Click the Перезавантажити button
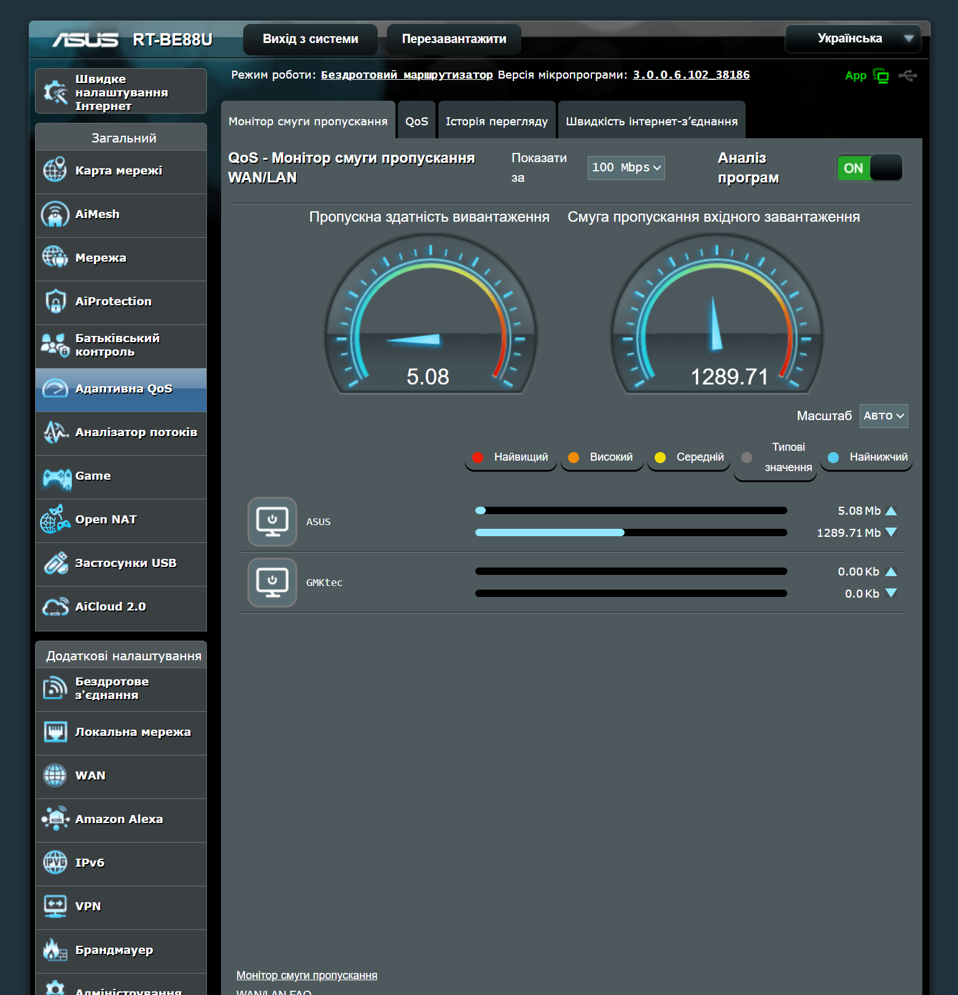 coord(454,39)
